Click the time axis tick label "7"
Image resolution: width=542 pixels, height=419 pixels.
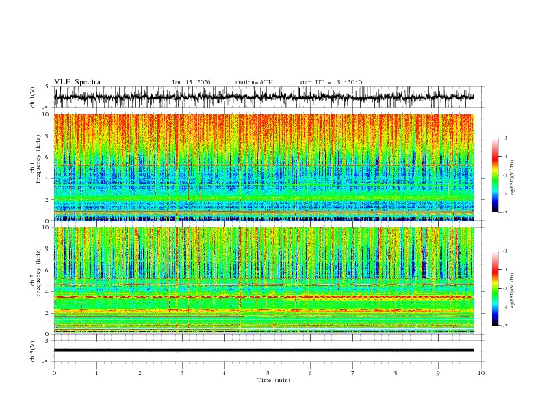[353, 373]
